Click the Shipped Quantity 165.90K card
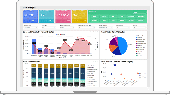Viewport: 170px width, 95px height. click(x=63, y=16)
